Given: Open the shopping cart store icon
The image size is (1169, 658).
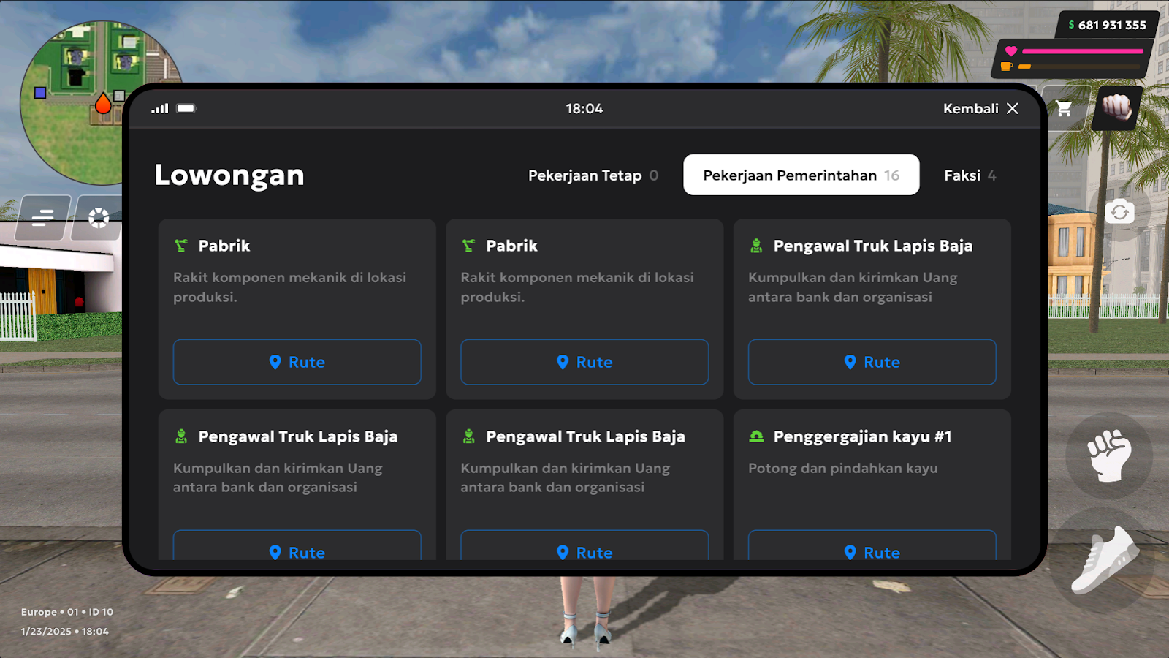Looking at the screenshot, I should pos(1065,109).
